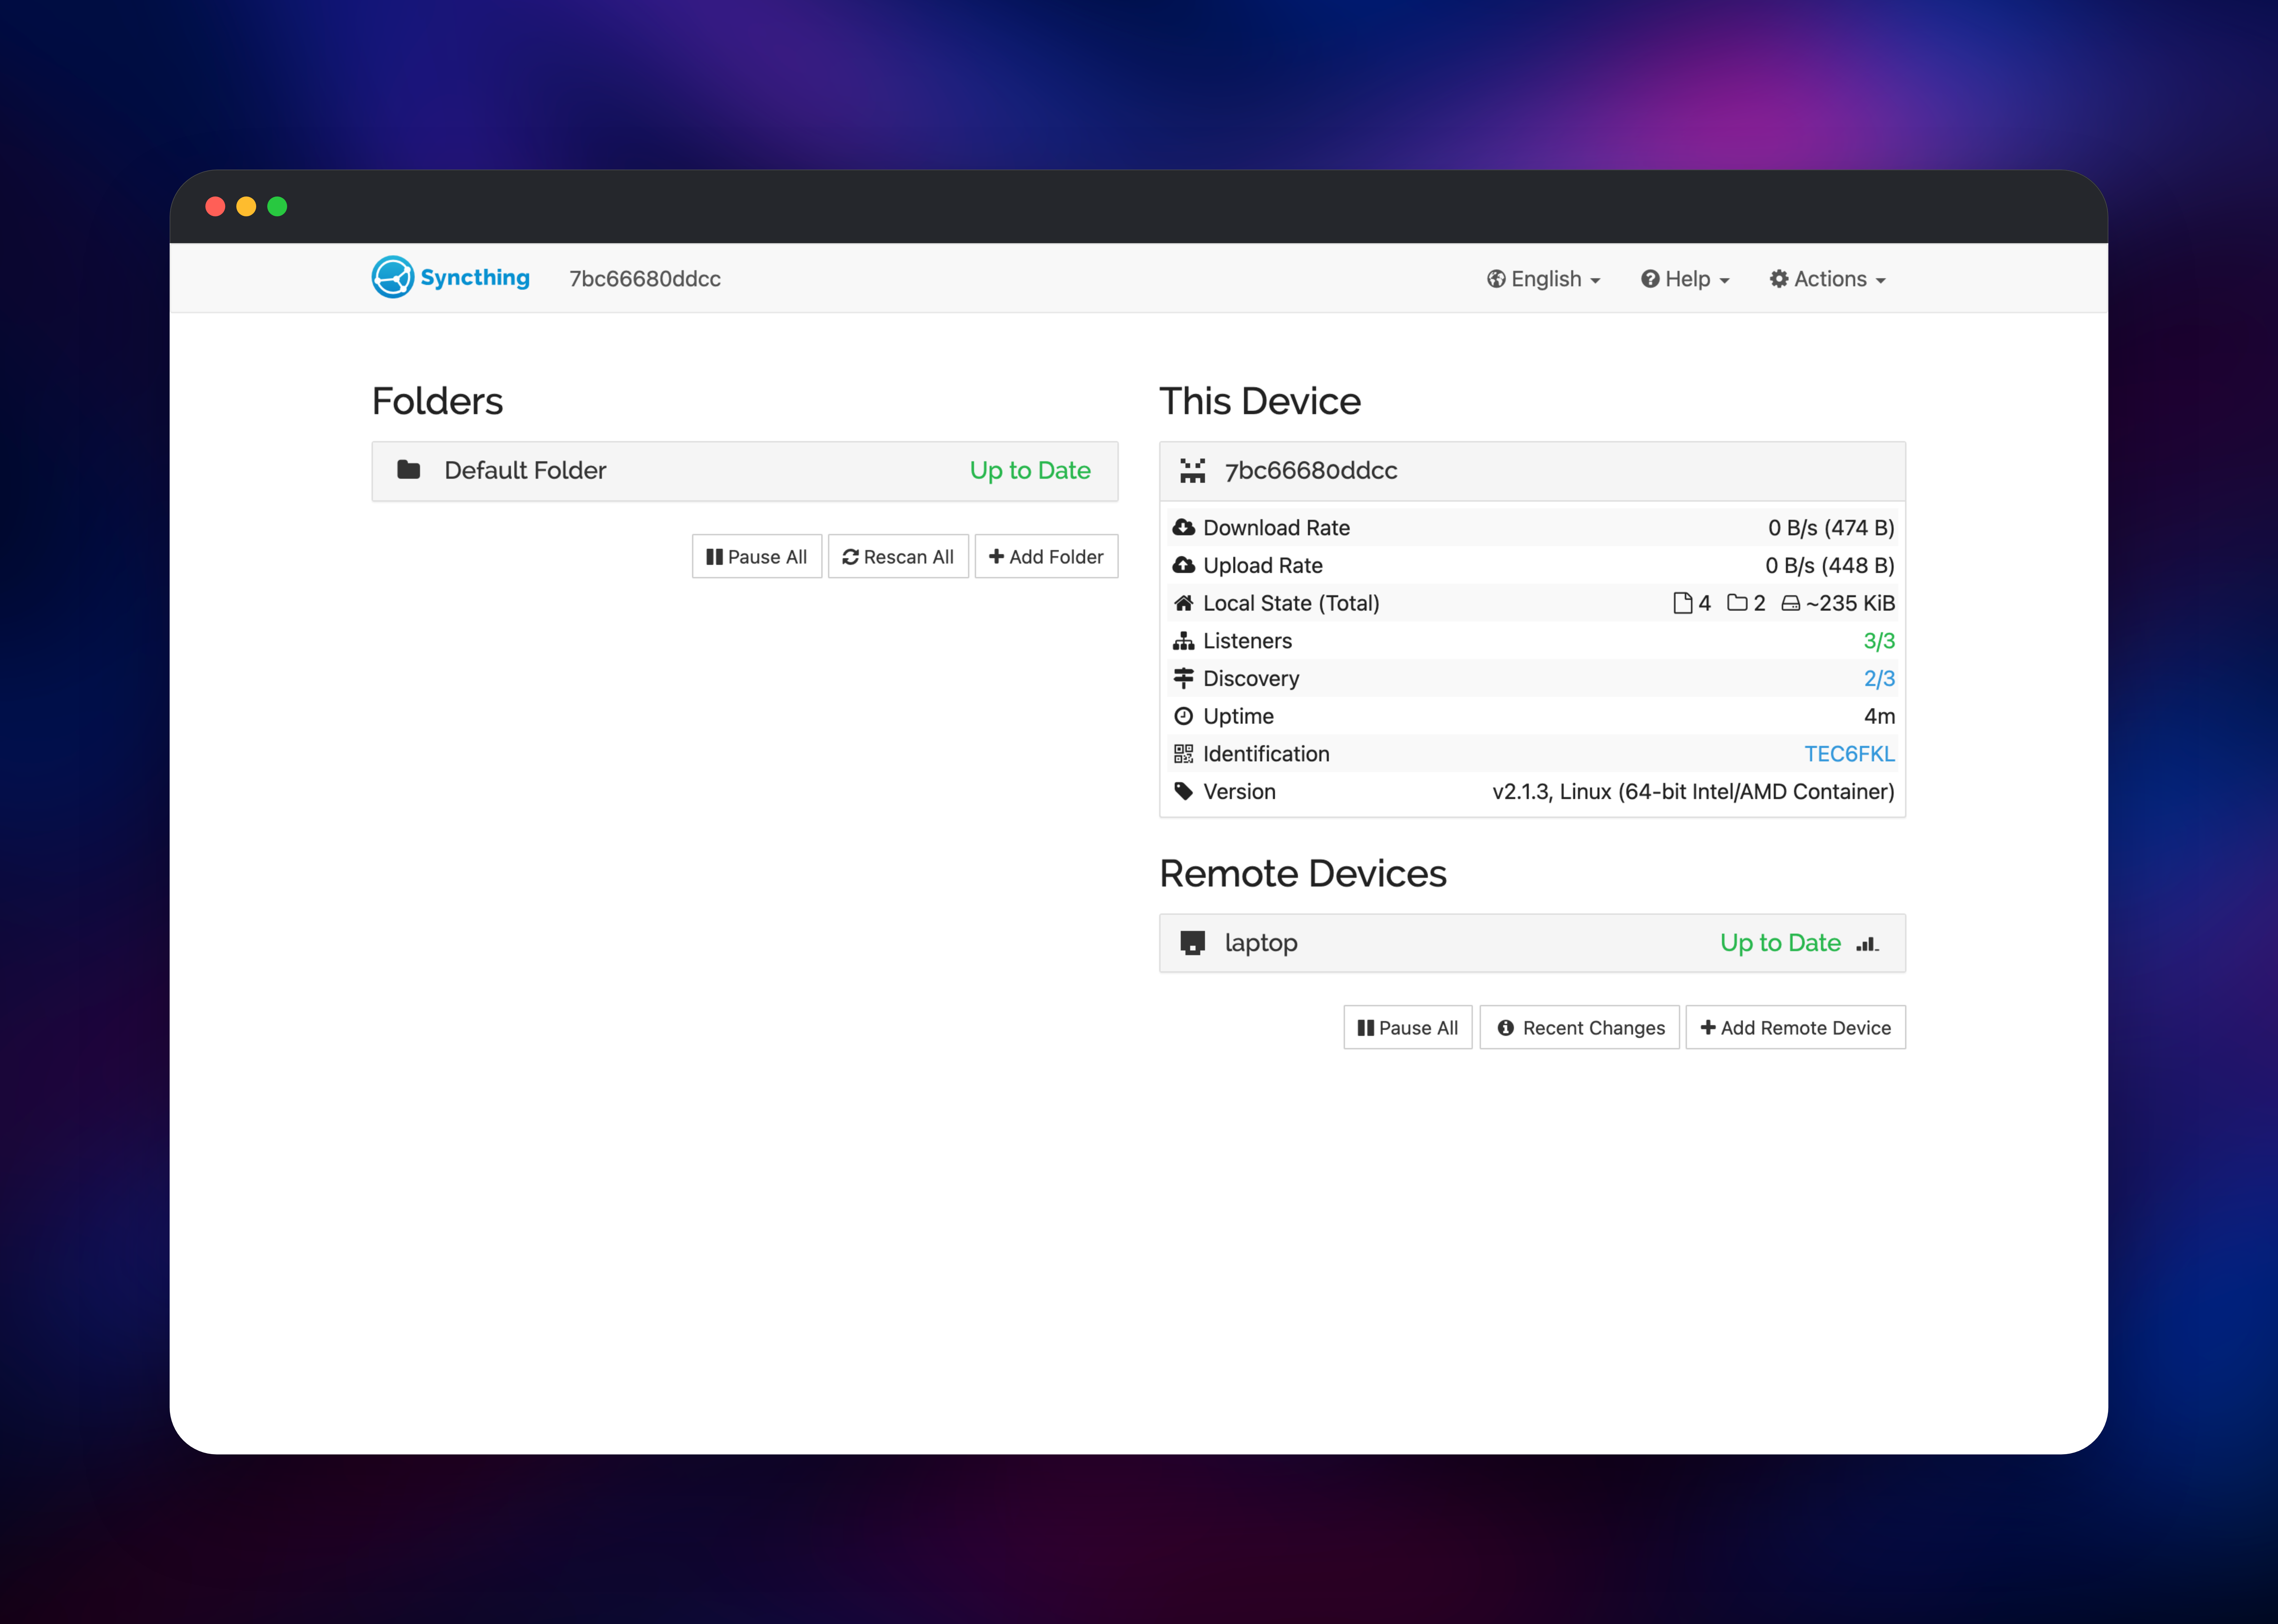Image resolution: width=2278 pixels, height=1624 pixels.
Task: Collapse the 7bc66680ddcc This Device panel
Action: click(1533, 471)
